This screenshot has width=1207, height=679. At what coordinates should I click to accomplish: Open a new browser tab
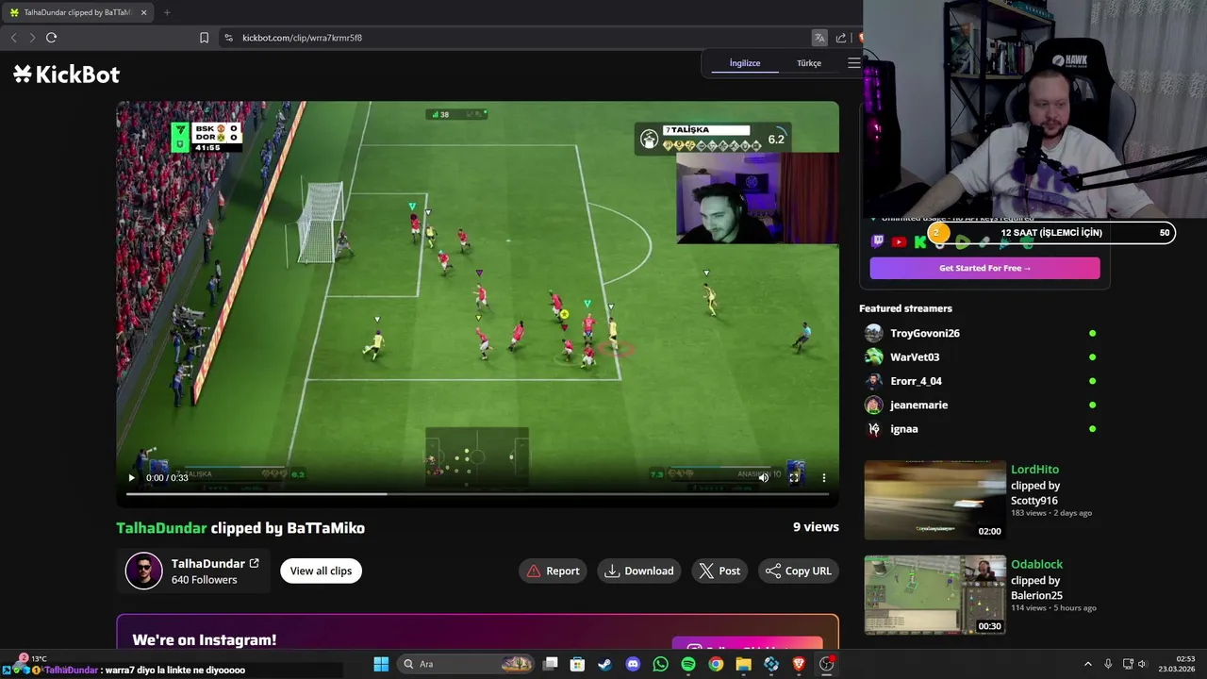point(167,12)
